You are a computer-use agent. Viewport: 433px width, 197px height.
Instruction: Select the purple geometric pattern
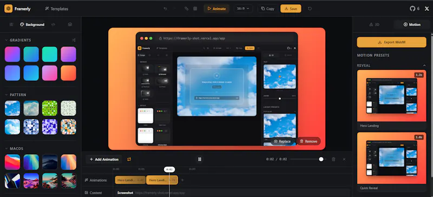tap(50, 127)
